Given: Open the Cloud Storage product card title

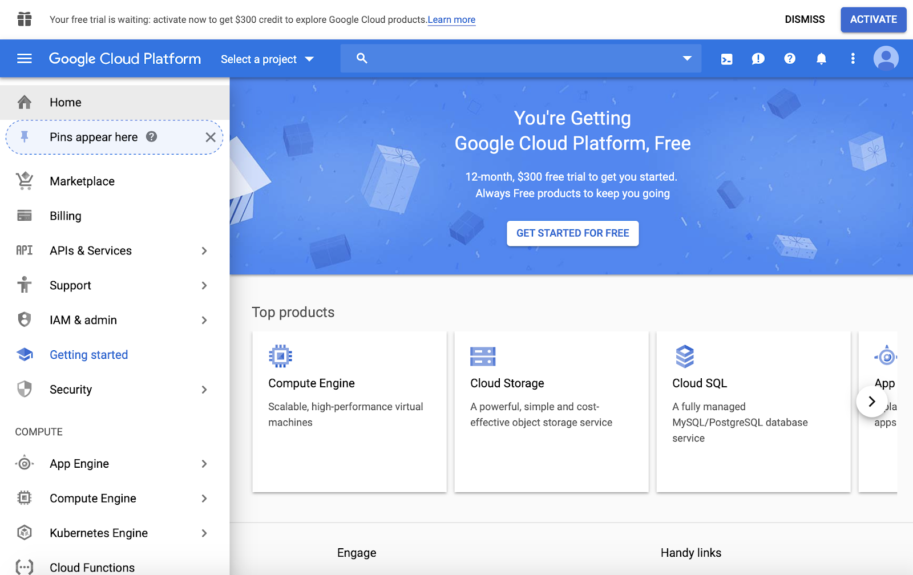Looking at the screenshot, I should tap(507, 383).
